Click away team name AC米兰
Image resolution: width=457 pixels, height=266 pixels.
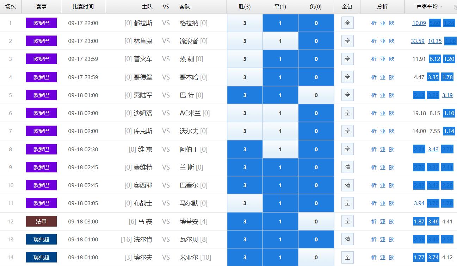(190, 113)
